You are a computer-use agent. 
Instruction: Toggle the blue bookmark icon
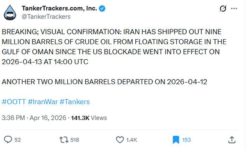point(176,140)
